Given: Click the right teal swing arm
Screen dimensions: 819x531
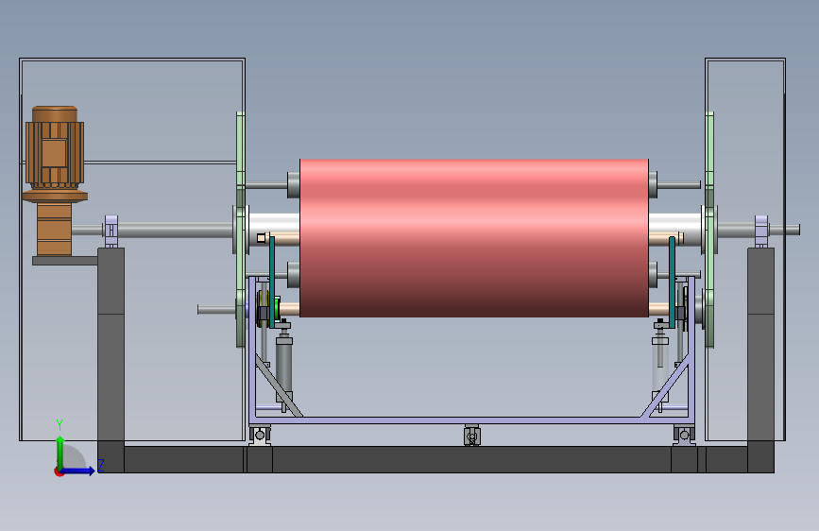Looking at the screenshot, I should pos(672,283).
